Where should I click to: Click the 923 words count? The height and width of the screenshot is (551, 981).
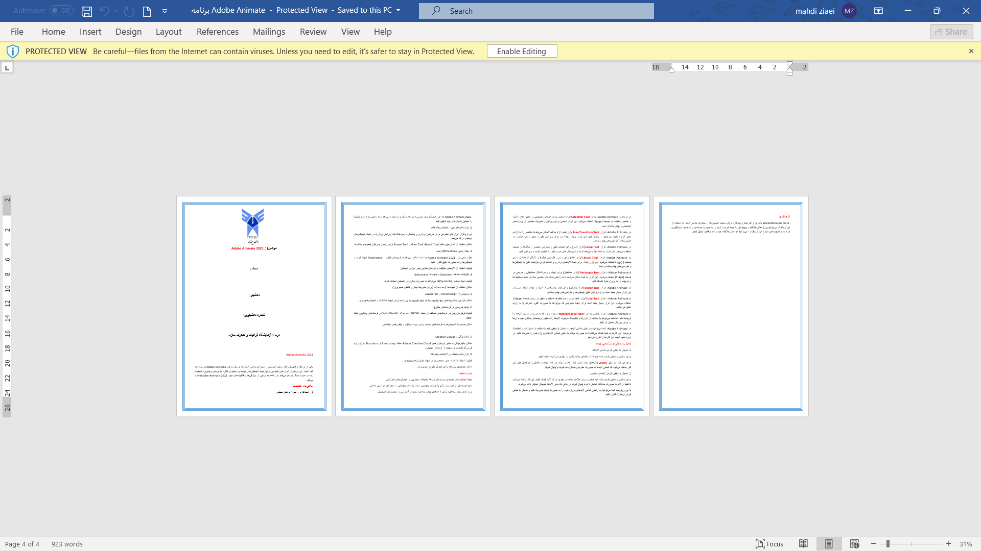[67, 544]
